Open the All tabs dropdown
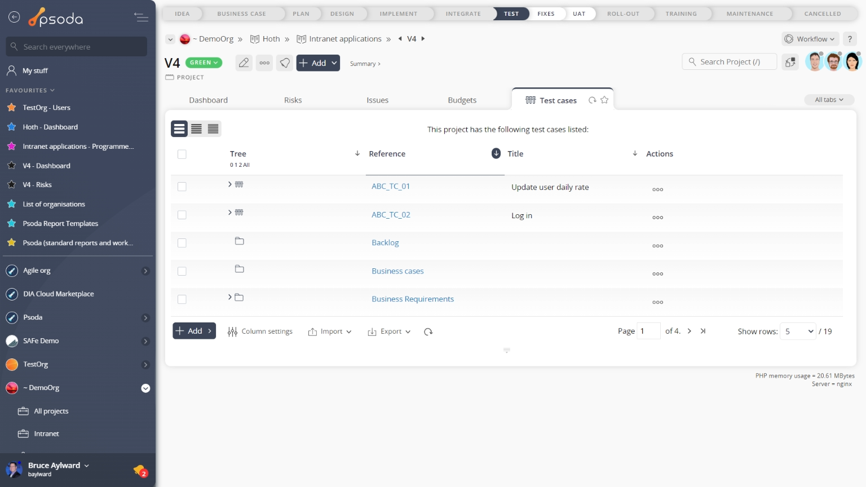Image resolution: width=866 pixels, height=487 pixels. point(829,100)
